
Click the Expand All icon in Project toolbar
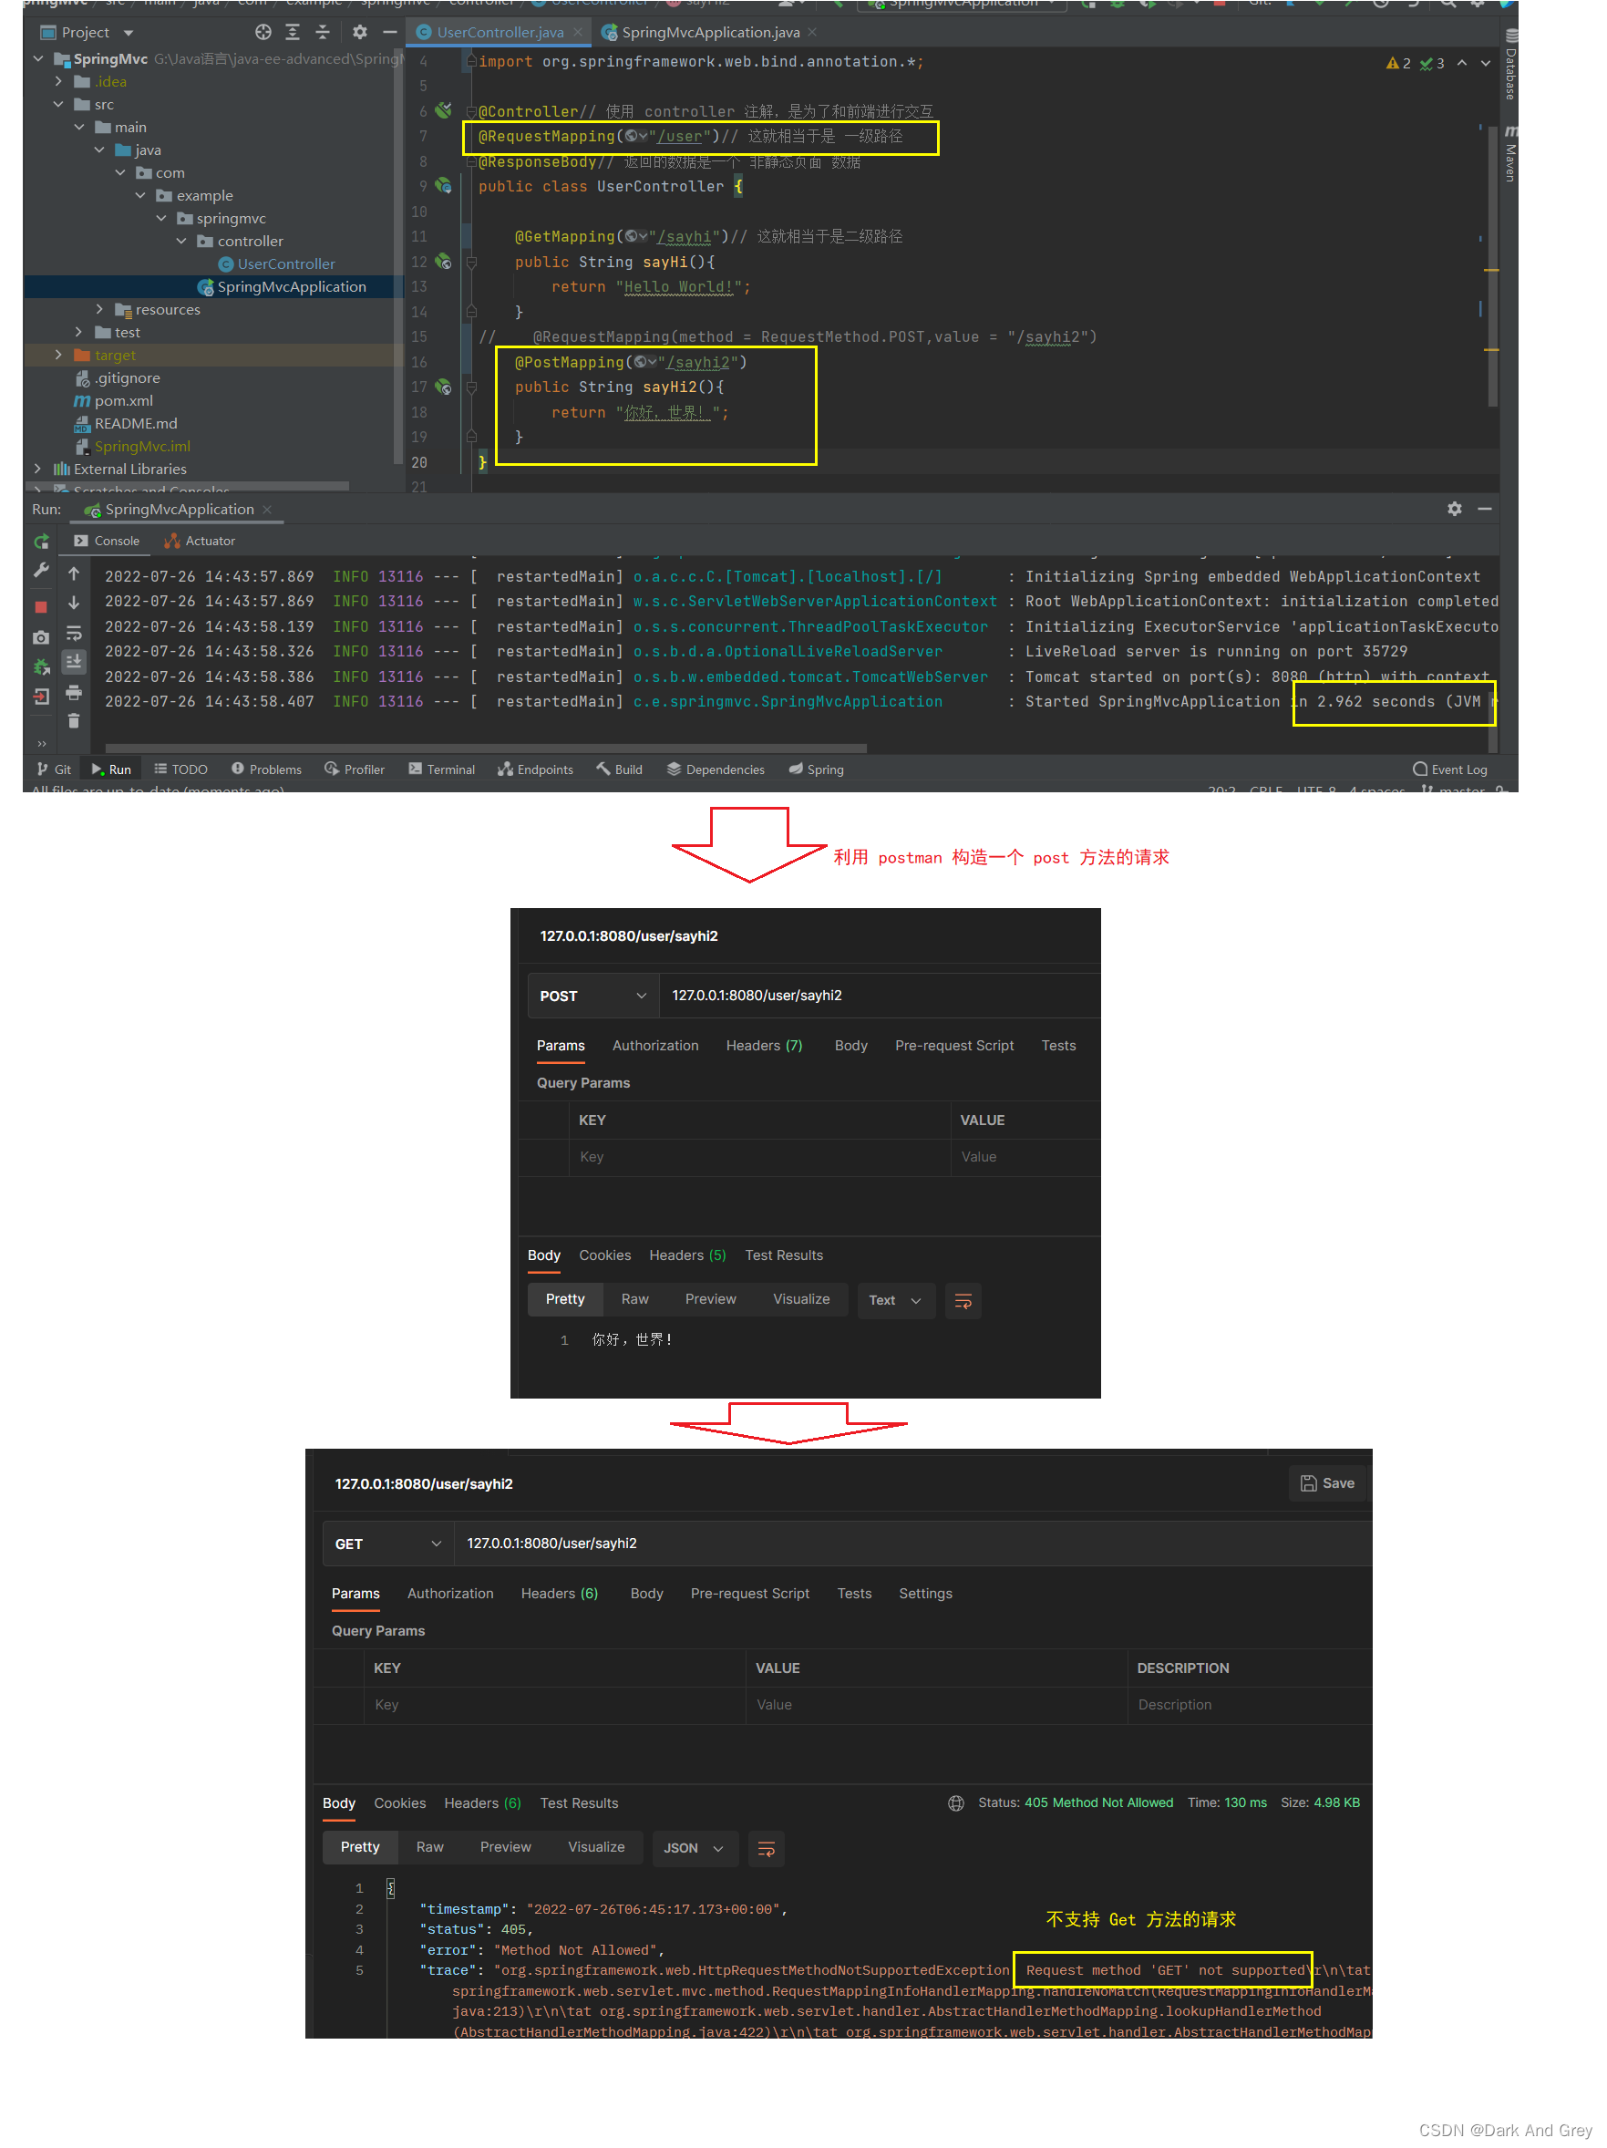(x=293, y=32)
